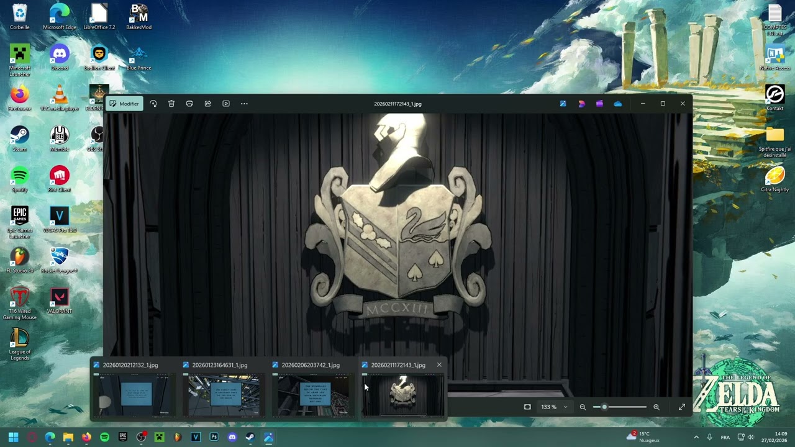
Task: Launch Photoshop from the taskbar
Action: click(214, 437)
